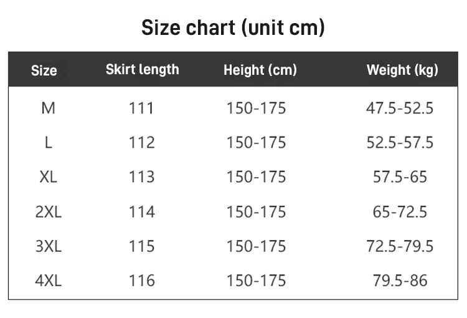
Task: Click the 'Weight (kg)' column header
Action: click(402, 70)
